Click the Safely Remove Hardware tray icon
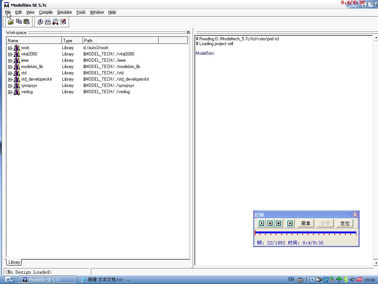 333,280
